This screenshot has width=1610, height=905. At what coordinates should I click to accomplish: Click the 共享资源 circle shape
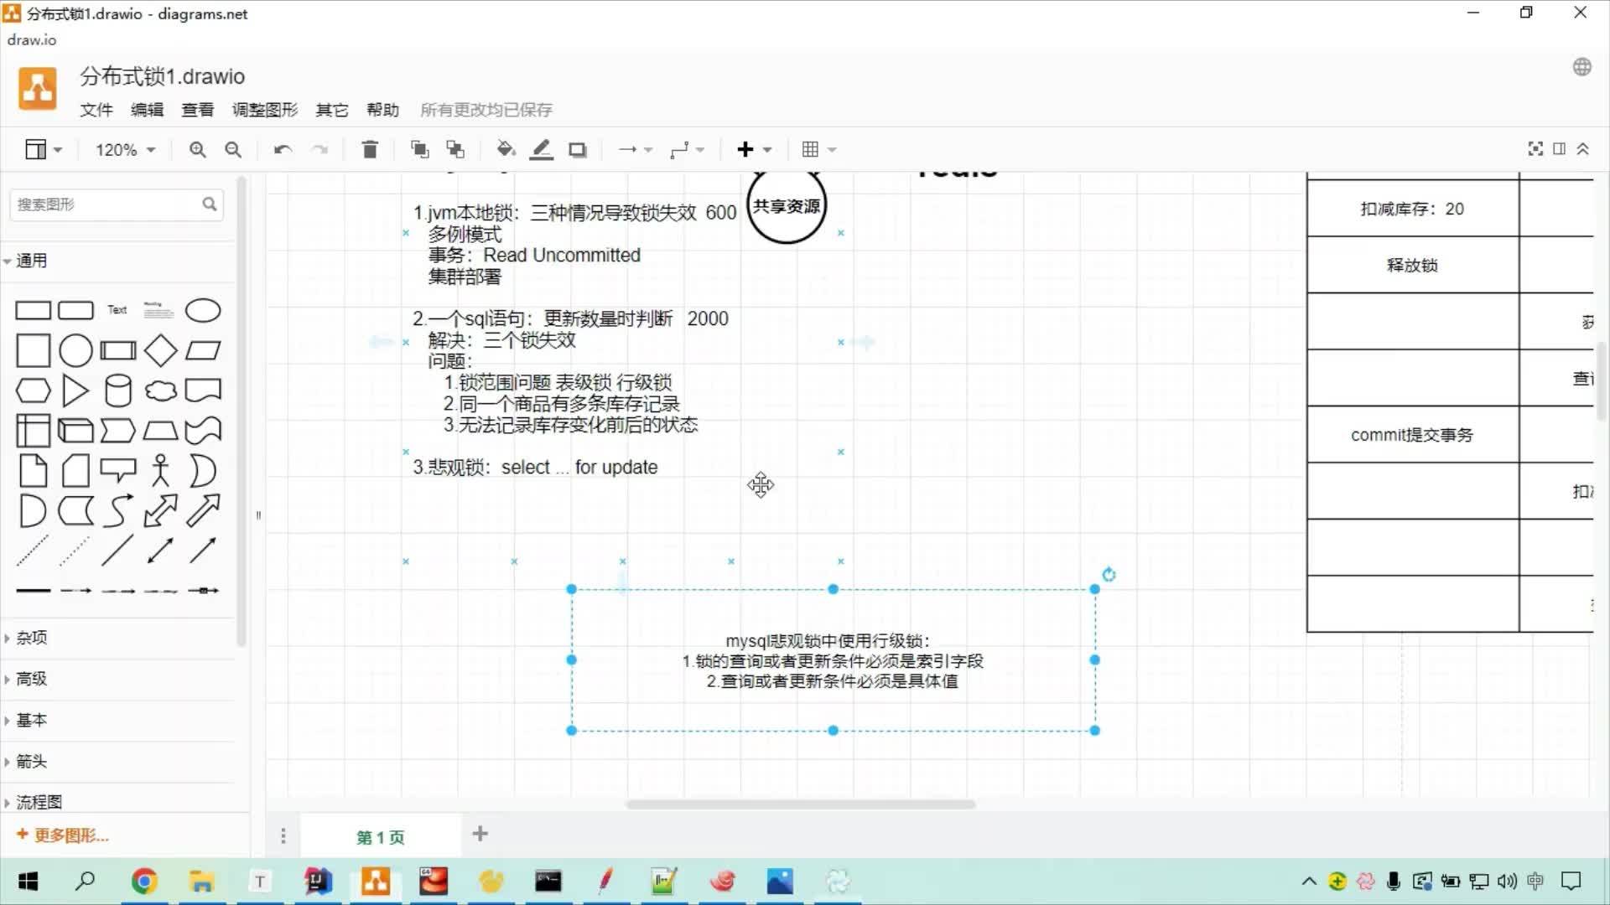[x=787, y=205]
